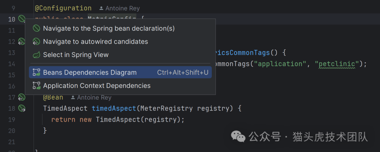The image size is (380, 152).
Task: Click the Antoine Rey author hint beside @Bean
Action: point(91,97)
